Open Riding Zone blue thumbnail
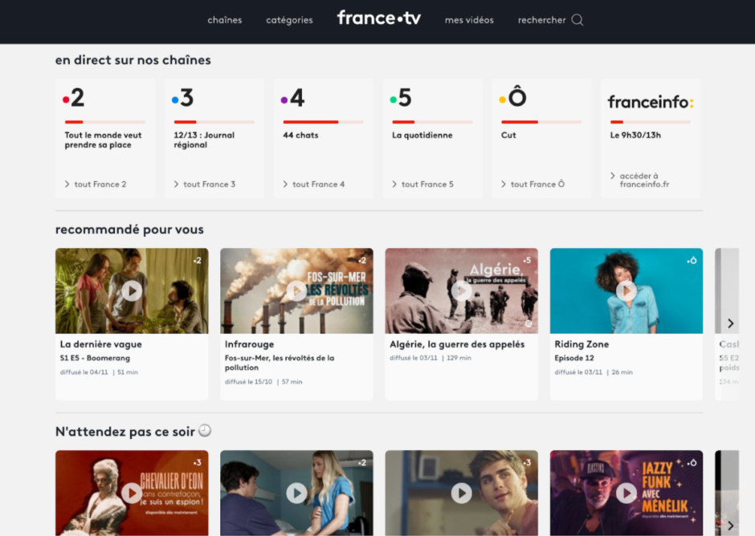 [626, 290]
